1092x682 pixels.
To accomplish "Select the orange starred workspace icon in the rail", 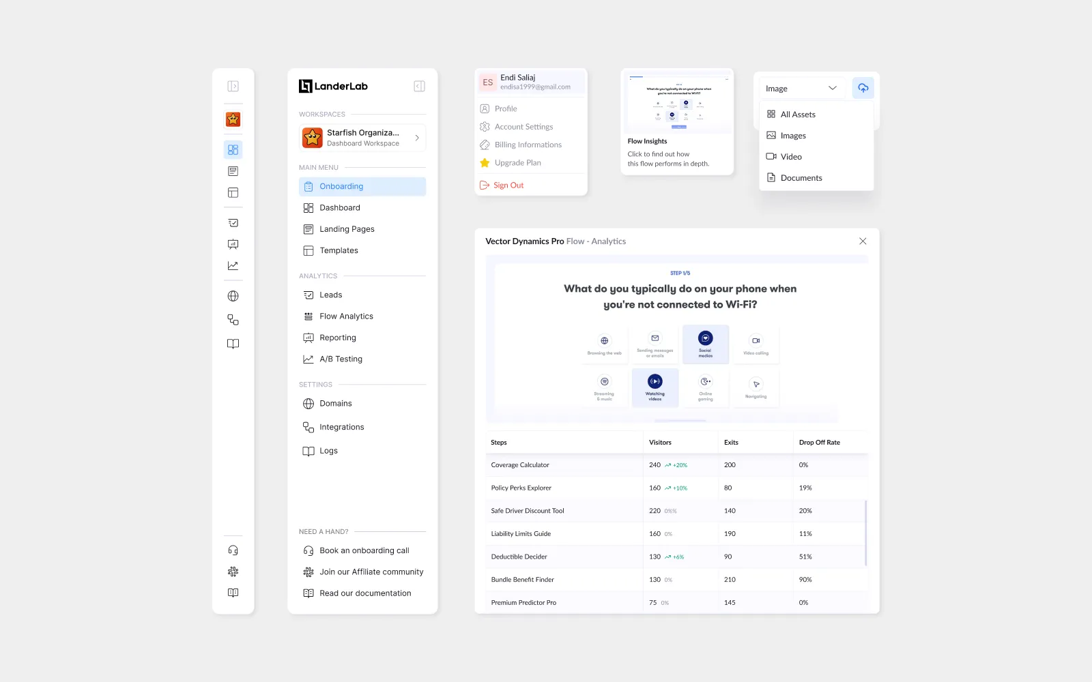I will tap(233, 119).
